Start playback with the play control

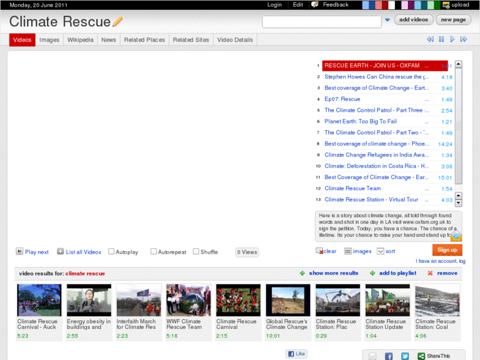(452, 39)
